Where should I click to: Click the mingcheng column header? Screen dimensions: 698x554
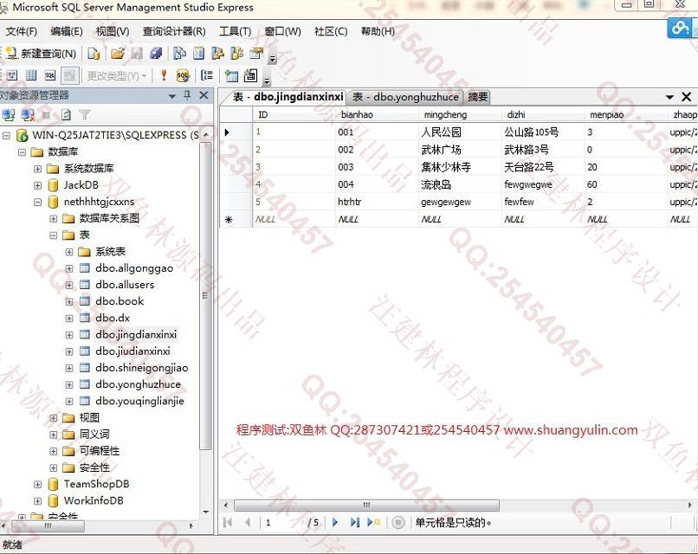tap(459, 114)
